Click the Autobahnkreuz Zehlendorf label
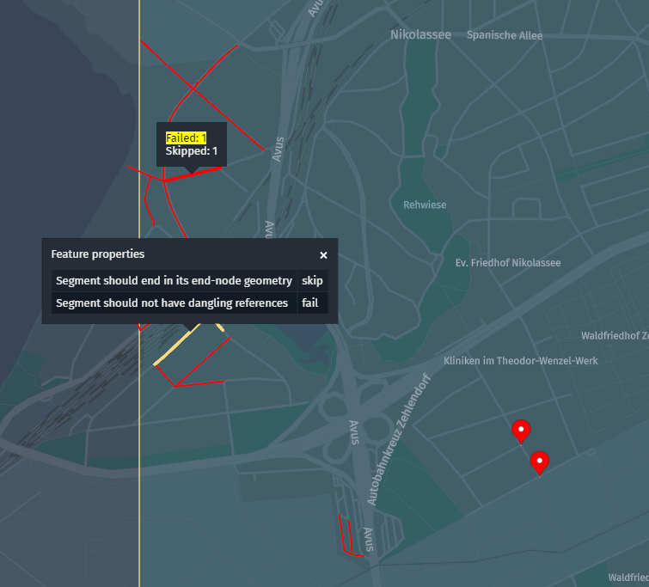The image size is (649, 587). 399,440
